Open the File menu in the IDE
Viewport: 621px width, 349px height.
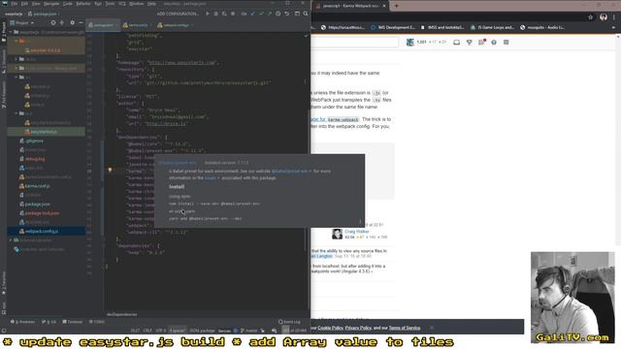click(x=15, y=4)
